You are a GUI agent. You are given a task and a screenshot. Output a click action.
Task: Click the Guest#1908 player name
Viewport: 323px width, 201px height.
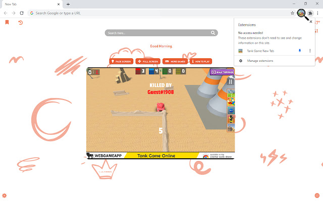(160, 92)
